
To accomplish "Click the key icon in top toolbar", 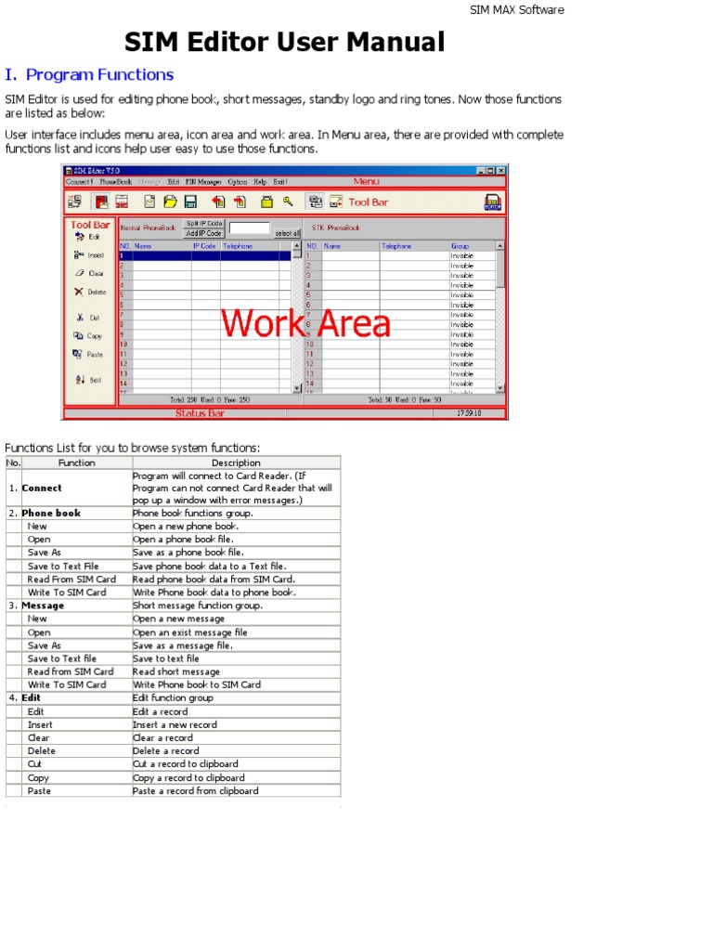I will click(288, 202).
